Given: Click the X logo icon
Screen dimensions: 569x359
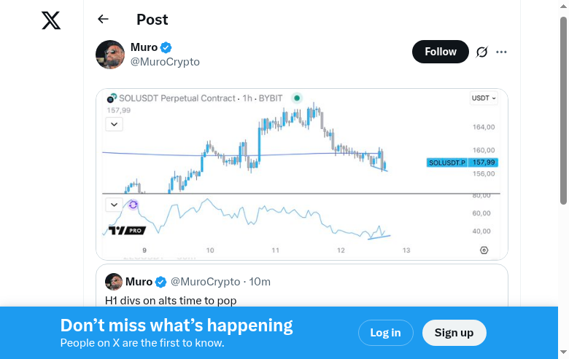Looking at the screenshot, I should tap(51, 20).
